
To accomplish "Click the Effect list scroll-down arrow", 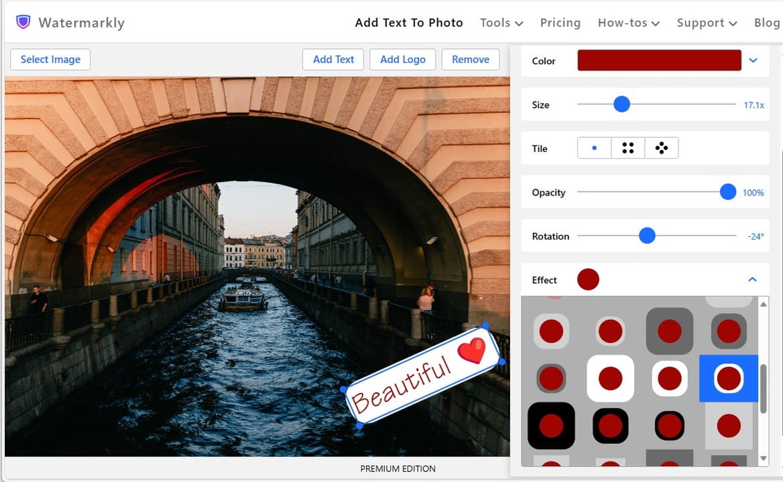I will pyautogui.click(x=763, y=459).
